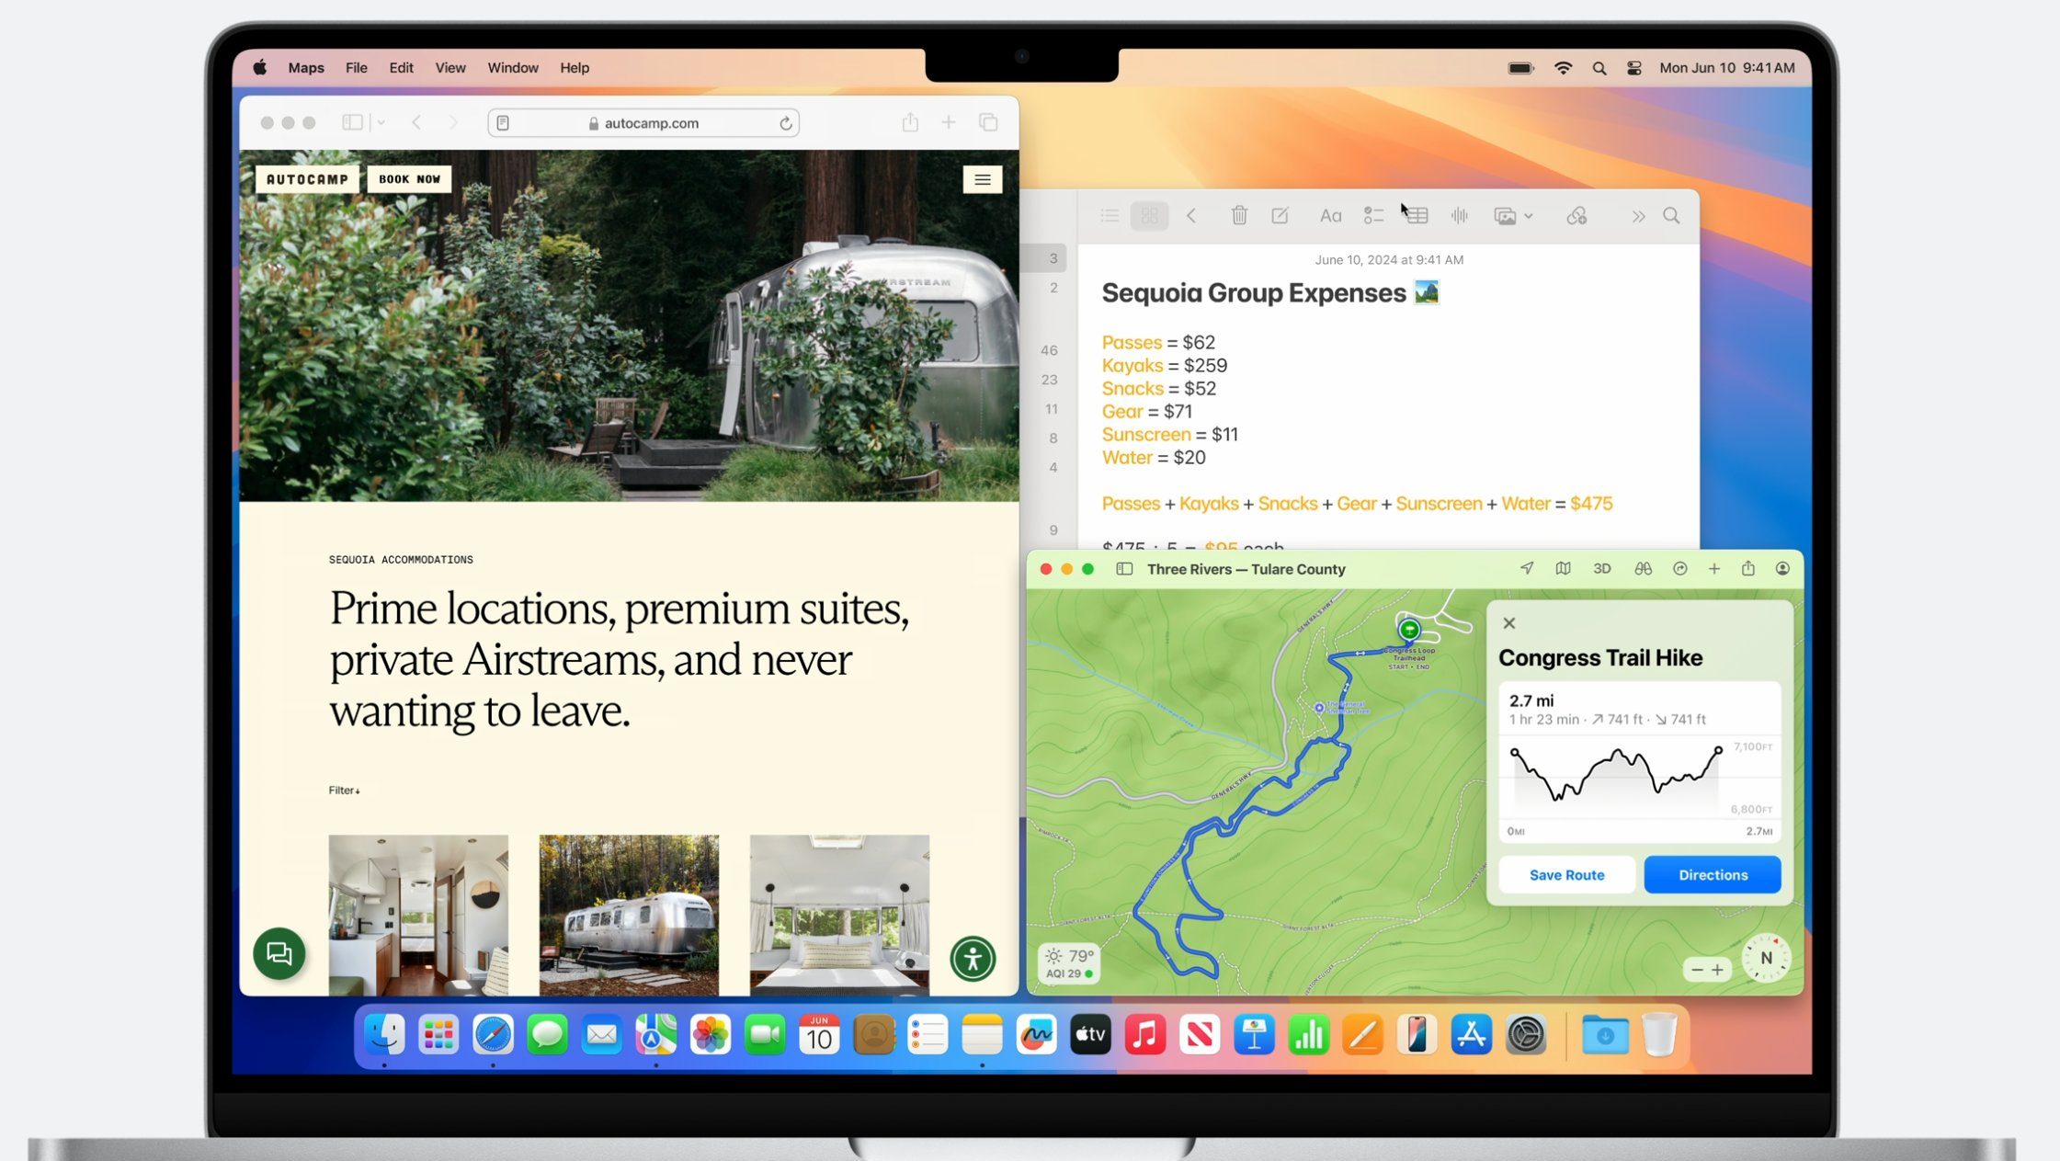The image size is (2060, 1161).
Task: Toggle the hamburger menu on AutoCamp site
Action: (x=984, y=178)
